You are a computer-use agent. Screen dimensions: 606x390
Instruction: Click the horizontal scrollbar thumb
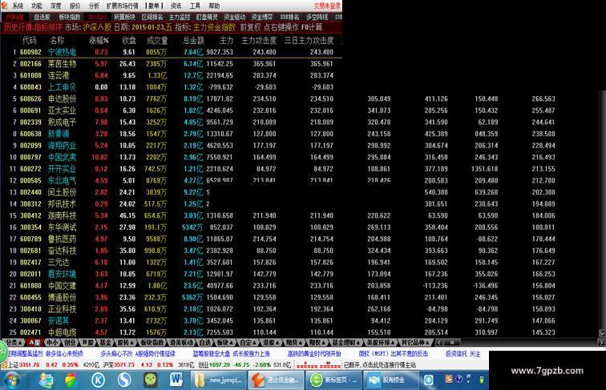(451, 343)
